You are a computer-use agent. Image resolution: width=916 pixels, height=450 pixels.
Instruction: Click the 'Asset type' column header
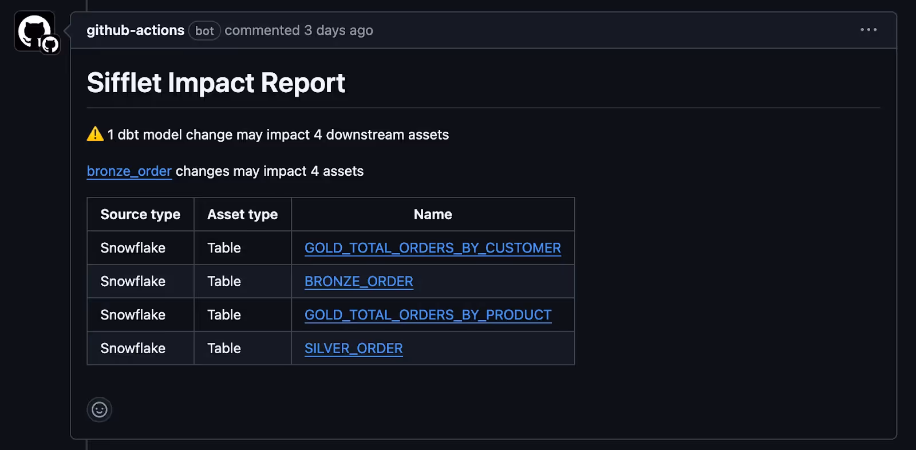tap(243, 214)
